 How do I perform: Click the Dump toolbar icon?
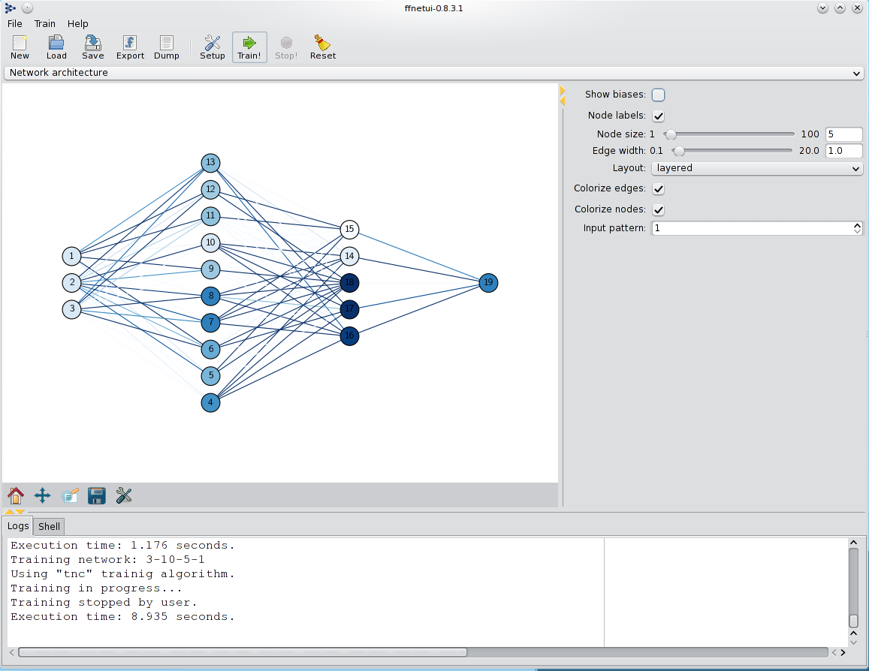pyautogui.click(x=166, y=47)
